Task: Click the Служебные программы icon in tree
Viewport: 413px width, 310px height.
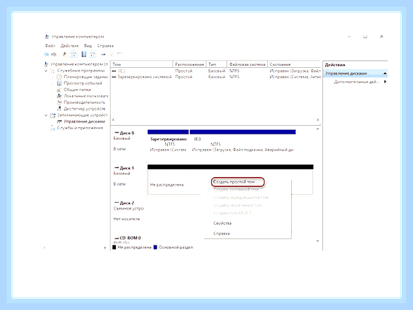Action: (x=53, y=71)
